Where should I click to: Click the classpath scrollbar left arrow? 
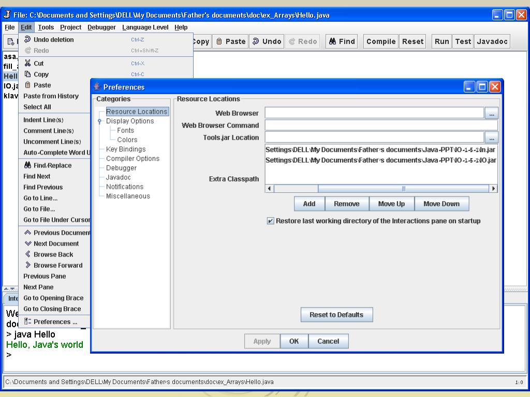pyautogui.click(x=269, y=188)
